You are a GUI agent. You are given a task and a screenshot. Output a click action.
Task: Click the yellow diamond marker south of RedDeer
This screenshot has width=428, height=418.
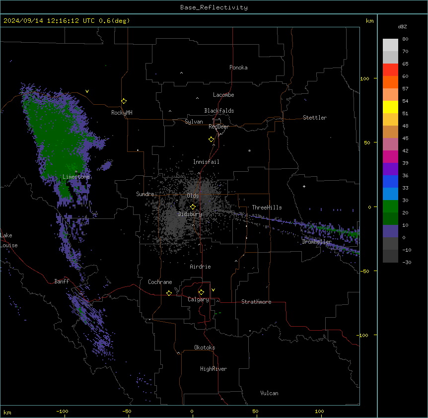click(x=212, y=139)
